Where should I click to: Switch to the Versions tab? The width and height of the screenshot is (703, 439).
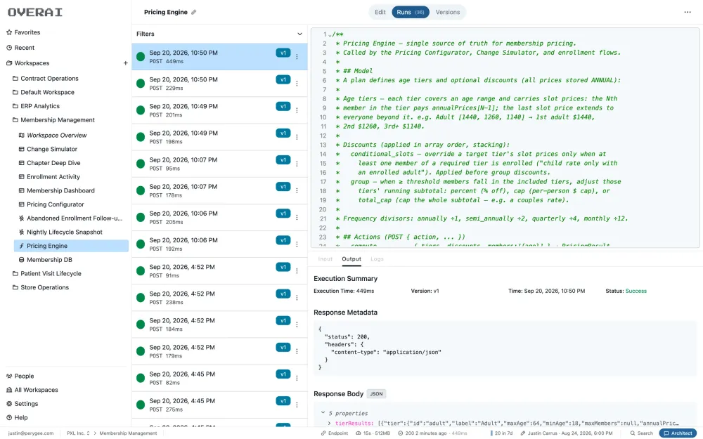447,12
